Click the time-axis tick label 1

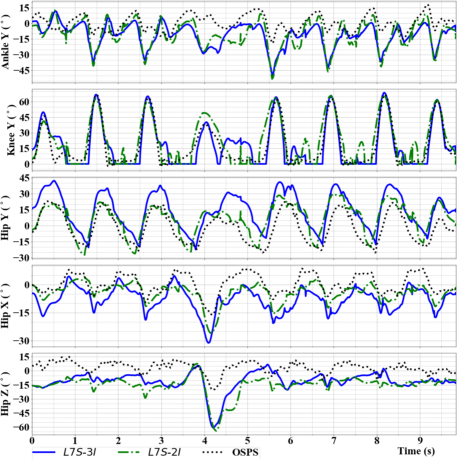(75, 441)
